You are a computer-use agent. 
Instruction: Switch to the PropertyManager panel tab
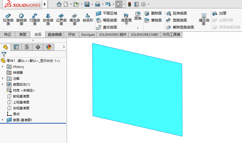tap(16, 47)
